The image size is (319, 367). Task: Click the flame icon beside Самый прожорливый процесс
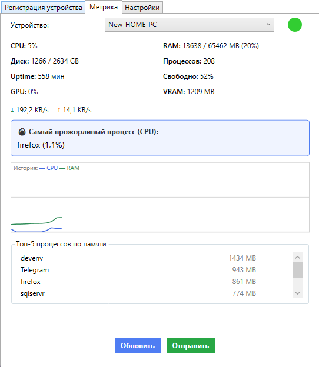pyautogui.click(x=22, y=132)
